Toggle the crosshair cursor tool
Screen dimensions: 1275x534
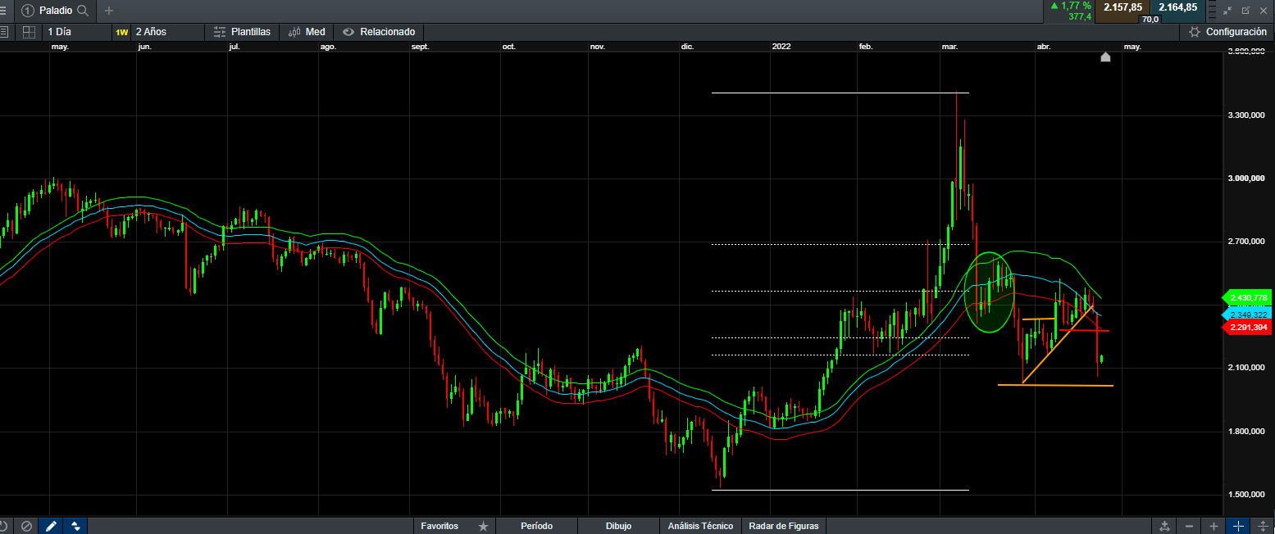(x=1238, y=526)
